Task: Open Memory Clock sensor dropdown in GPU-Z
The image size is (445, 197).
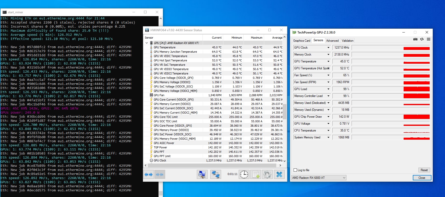Action: coord(328,54)
